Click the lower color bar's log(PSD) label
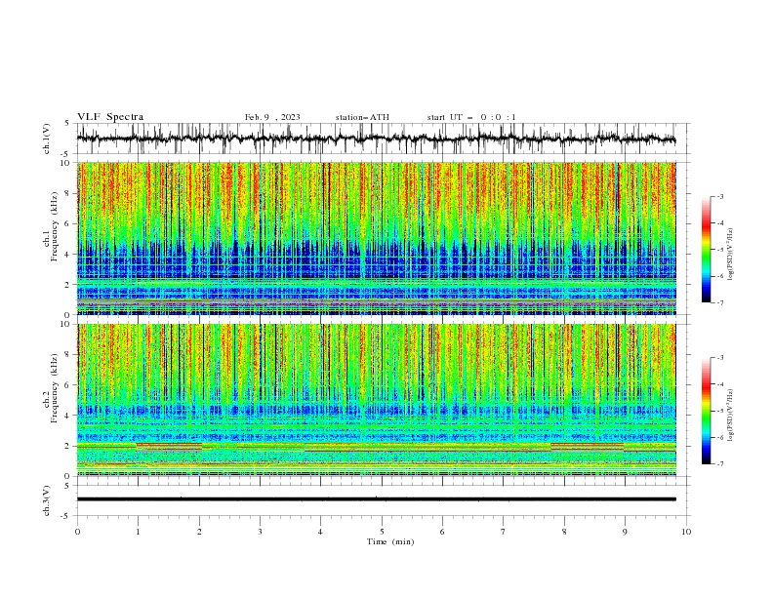This screenshot has width=773, height=597. point(731,415)
